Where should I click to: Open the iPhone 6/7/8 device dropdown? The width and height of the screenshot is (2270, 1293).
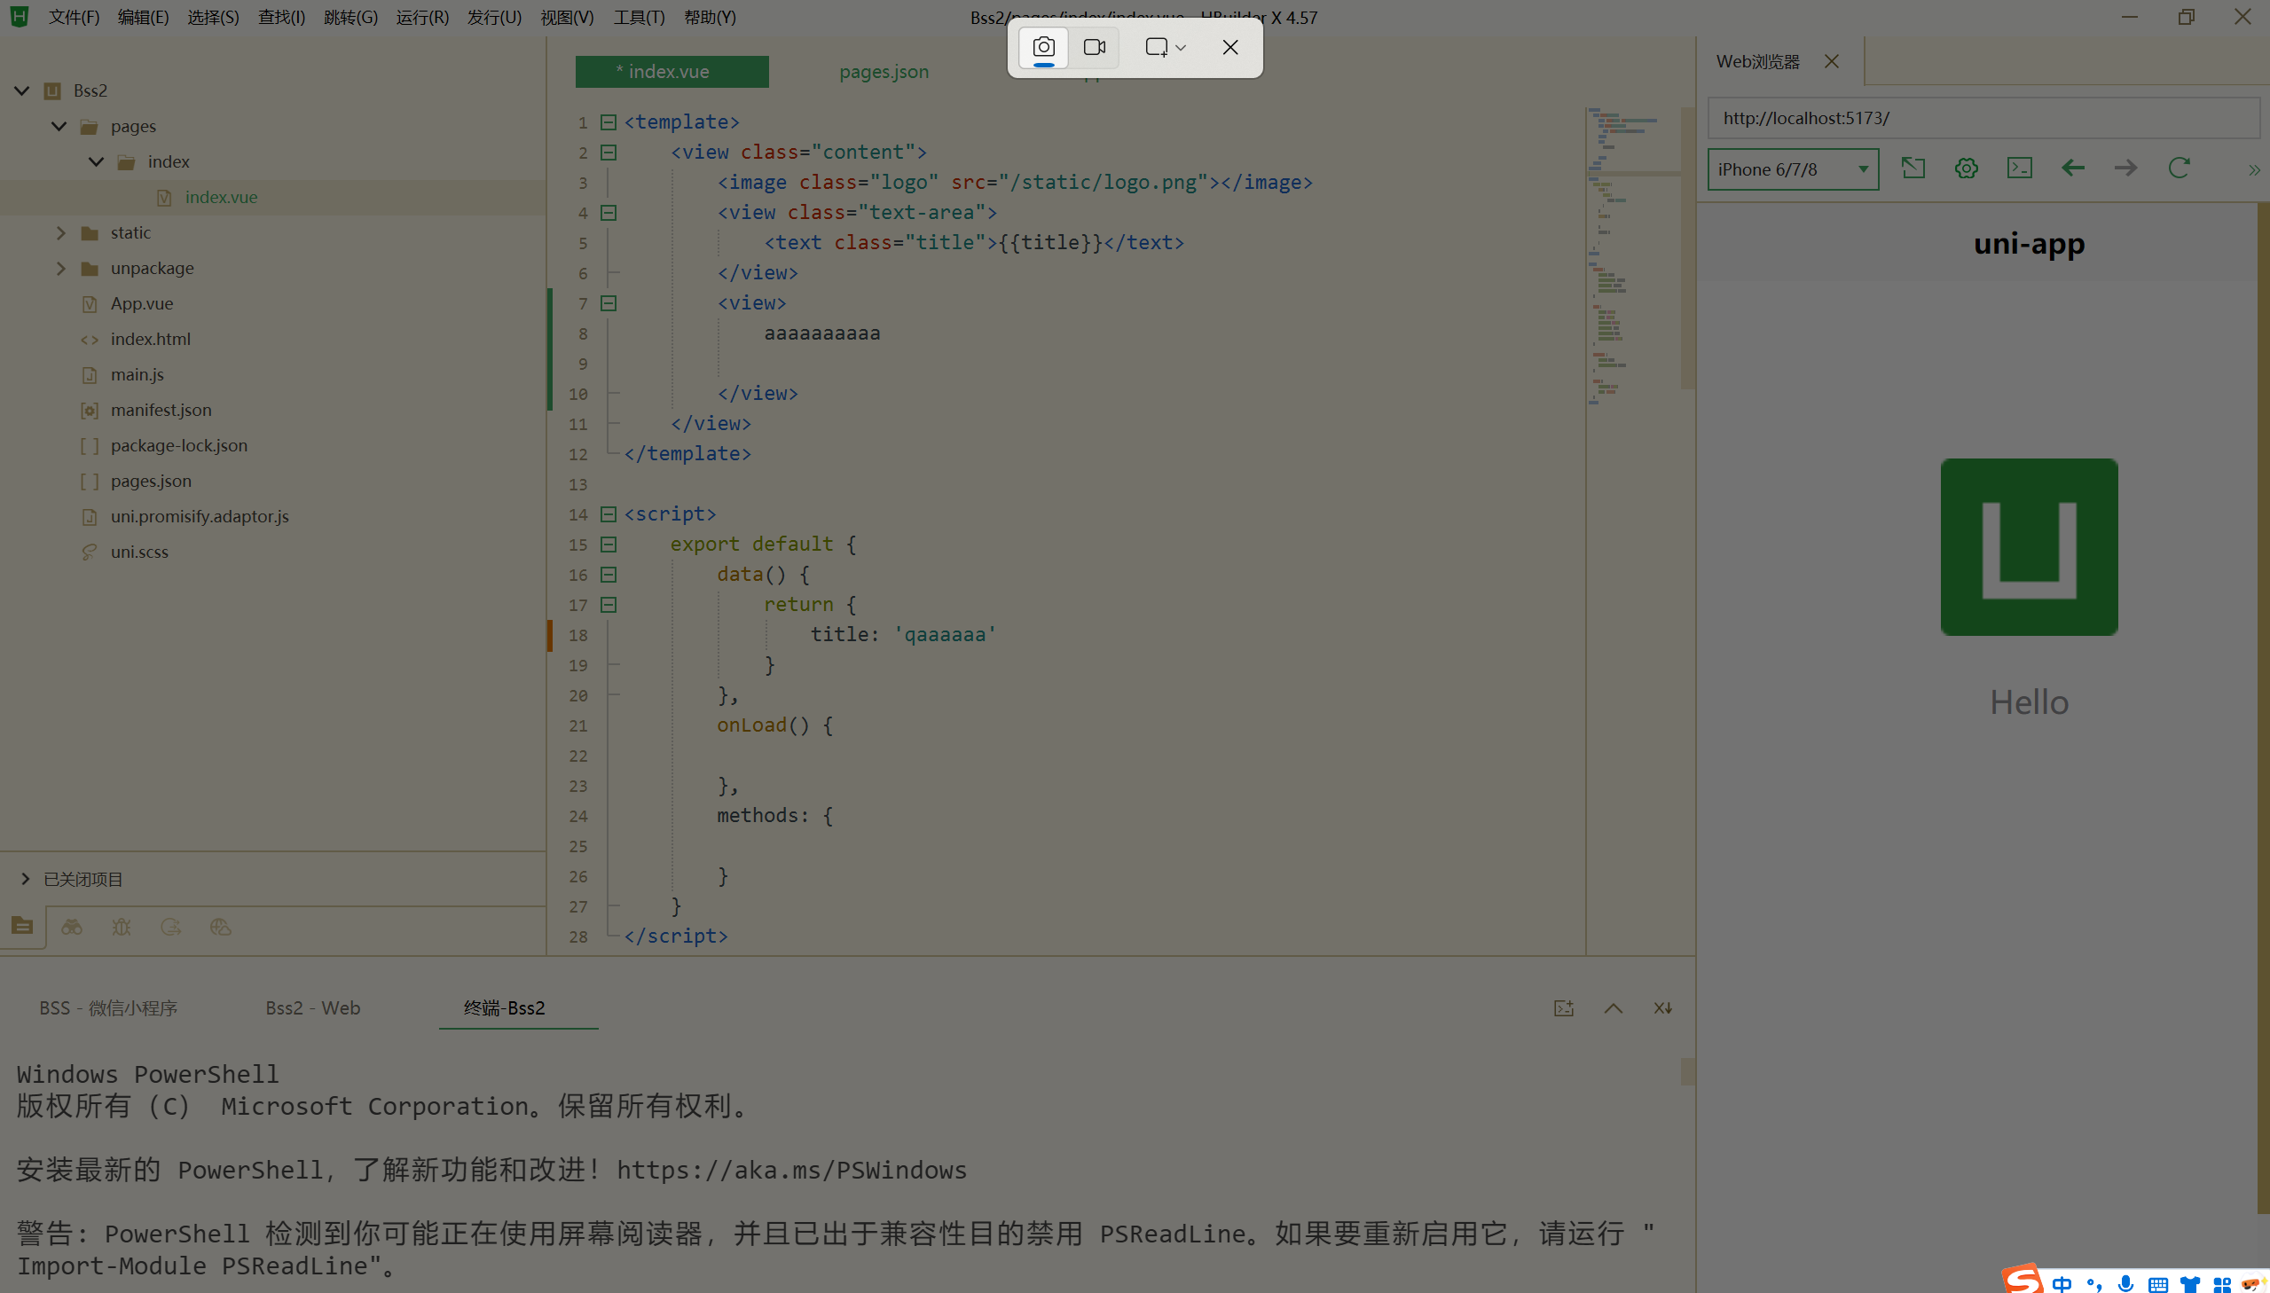pos(1793,168)
